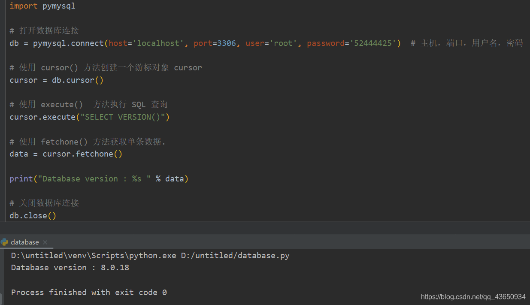Click the Python icon on database tab
The image size is (530, 305).
(x=5, y=242)
